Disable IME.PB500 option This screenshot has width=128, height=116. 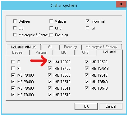(x=13, y=88)
